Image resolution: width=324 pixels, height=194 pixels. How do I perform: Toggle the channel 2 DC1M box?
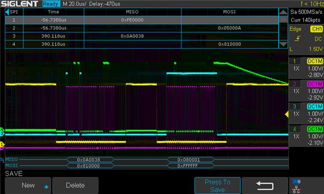click(315, 84)
